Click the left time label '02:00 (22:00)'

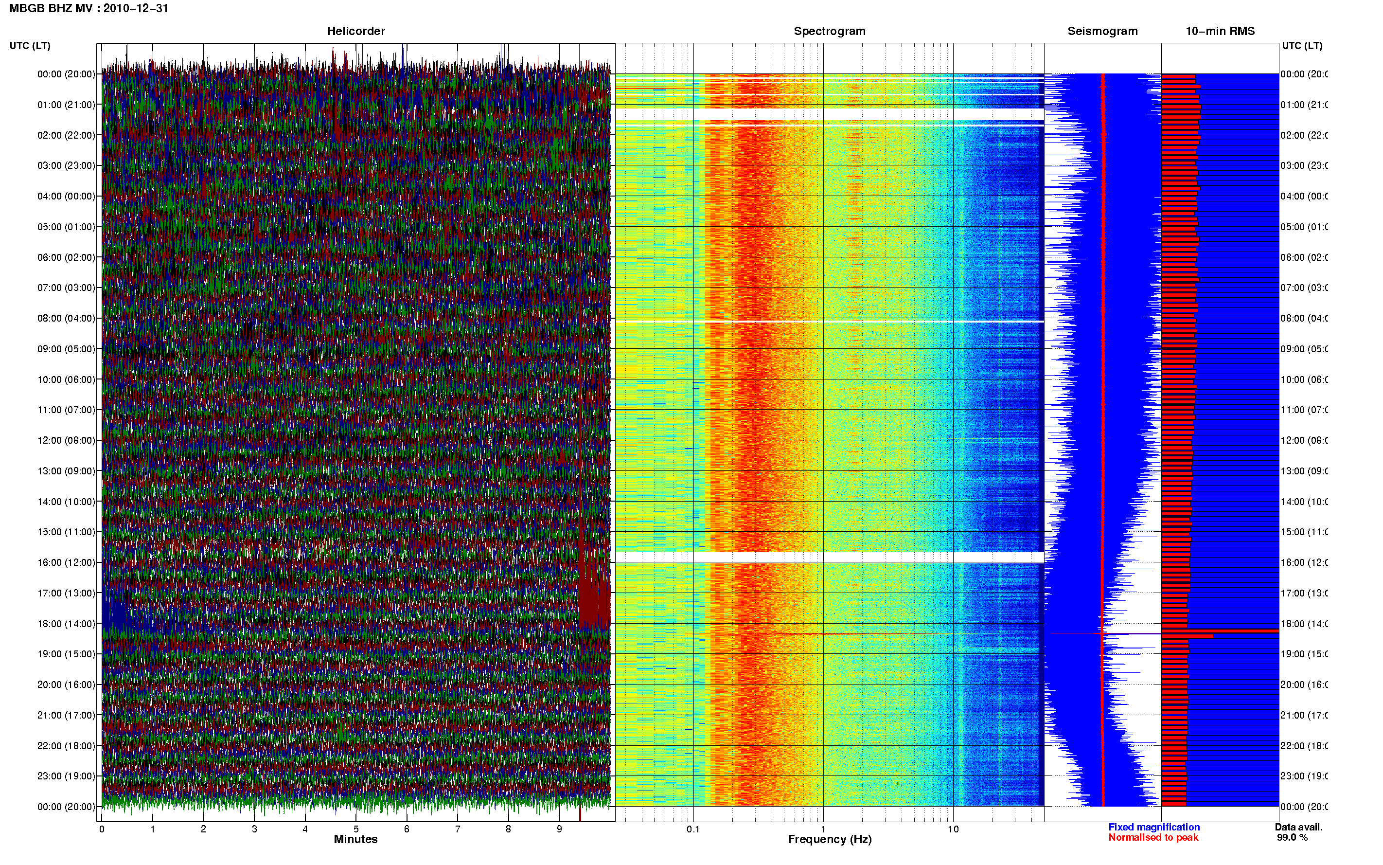(66, 135)
